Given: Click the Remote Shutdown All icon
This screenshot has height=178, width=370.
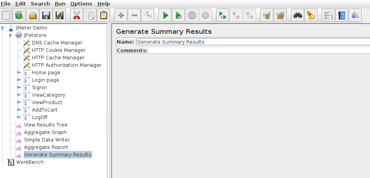Looking at the screenshot, I should pyautogui.click(x=249, y=15).
